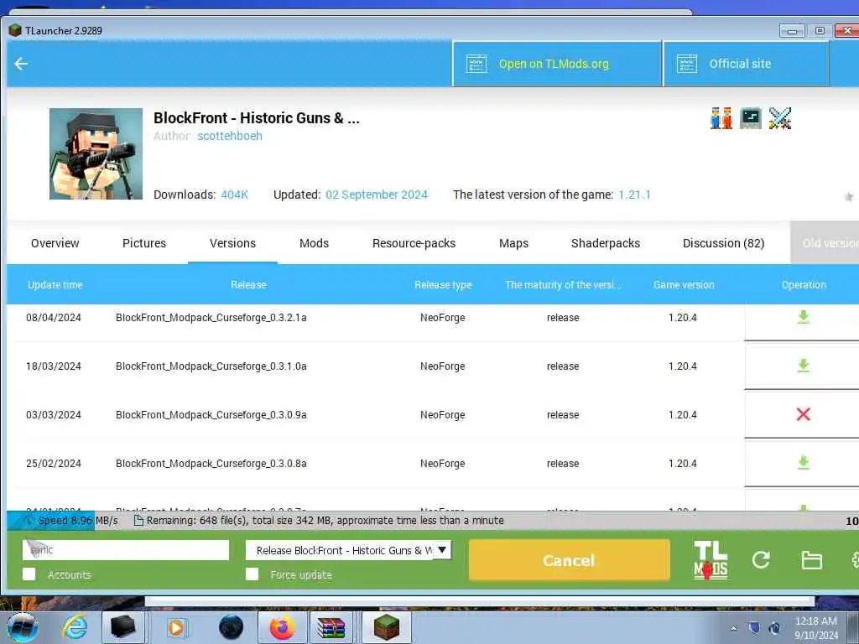Open the Discussion (82) tab

[724, 243]
